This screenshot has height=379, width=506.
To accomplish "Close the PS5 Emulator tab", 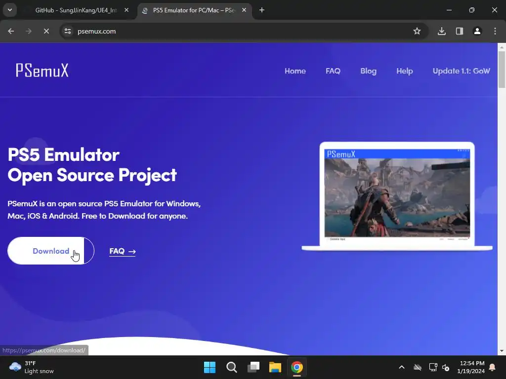I will 244,10.
